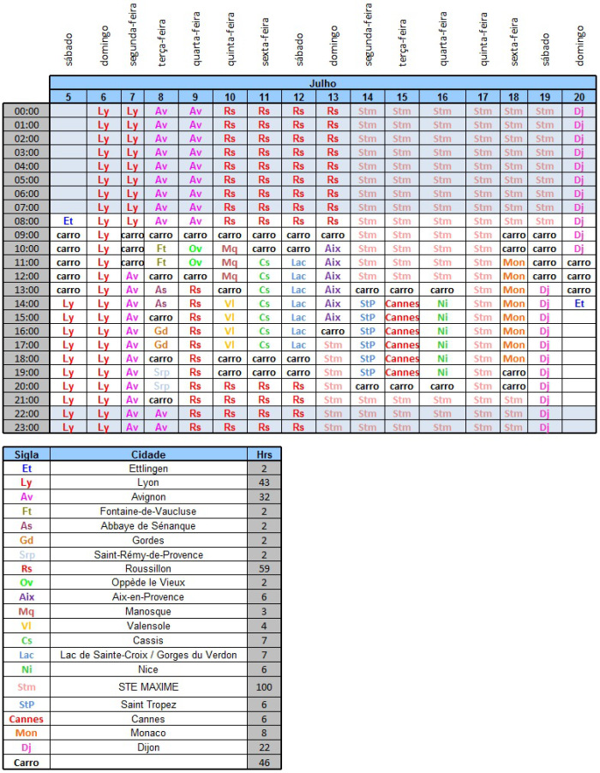Click the 'Ft' cell at 10:00 on day 8
The height and width of the screenshot is (773, 600).
[x=161, y=249]
